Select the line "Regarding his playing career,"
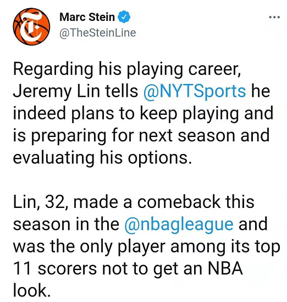The width and height of the screenshot is (287, 302). (x=127, y=69)
